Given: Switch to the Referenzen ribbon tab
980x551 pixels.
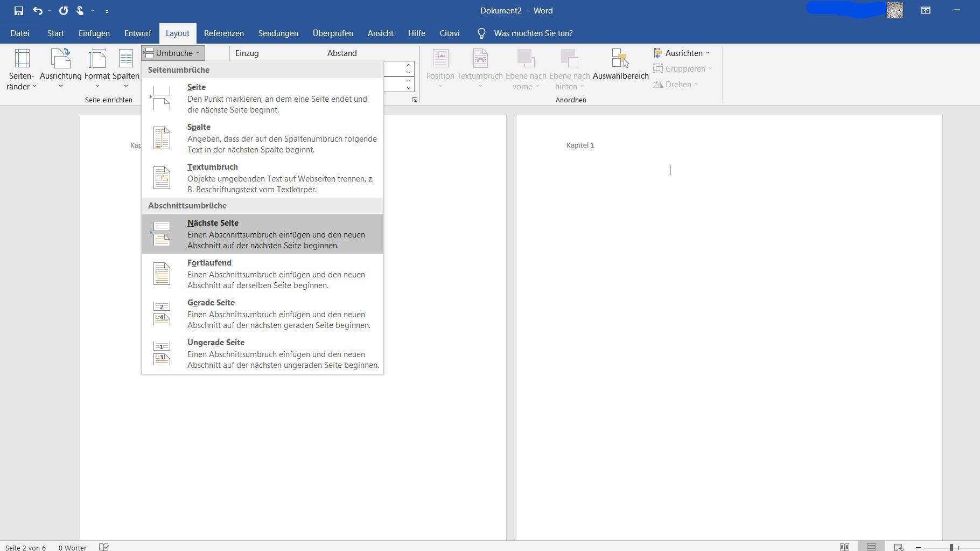Looking at the screenshot, I should click(223, 33).
